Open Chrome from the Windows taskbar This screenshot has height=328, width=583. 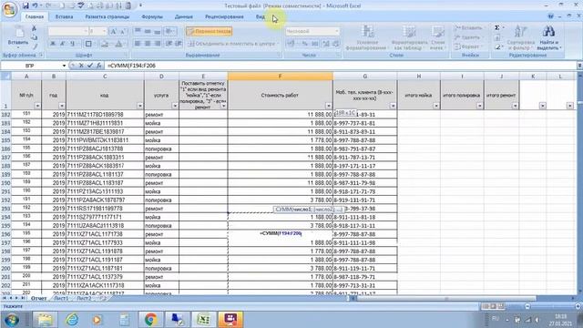coord(150,320)
